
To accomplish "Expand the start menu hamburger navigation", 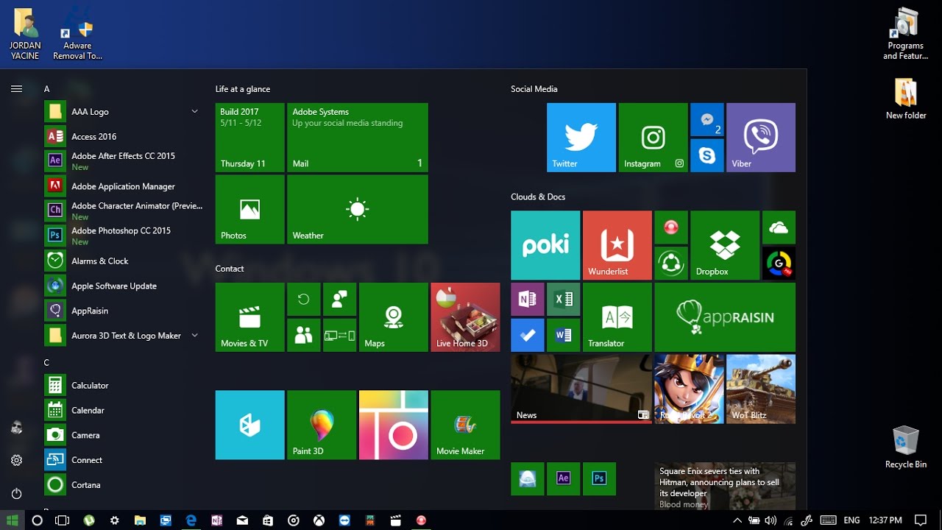I will coord(16,88).
